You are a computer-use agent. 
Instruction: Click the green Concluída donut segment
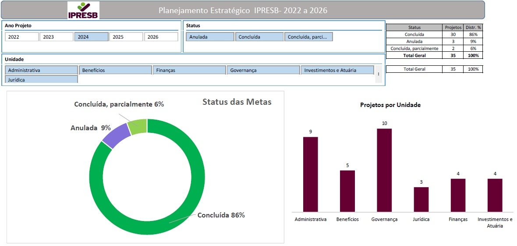click(x=168, y=224)
